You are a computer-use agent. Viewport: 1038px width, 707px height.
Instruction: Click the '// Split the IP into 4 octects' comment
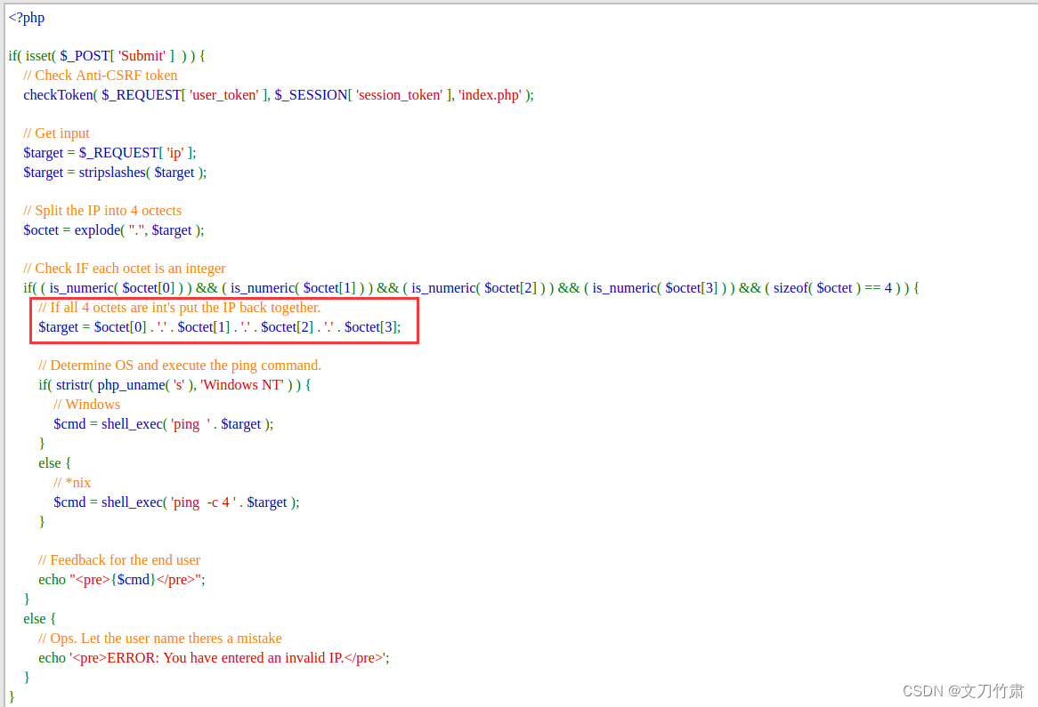tap(102, 211)
